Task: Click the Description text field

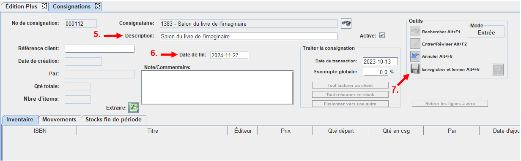Action: tap(248, 36)
